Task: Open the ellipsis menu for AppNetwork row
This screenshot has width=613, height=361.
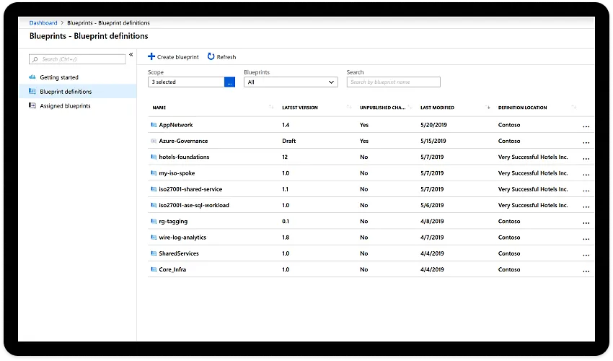Action: (586, 126)
